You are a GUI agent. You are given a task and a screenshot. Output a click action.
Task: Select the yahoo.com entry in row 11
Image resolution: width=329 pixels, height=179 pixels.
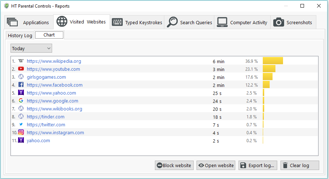[x=38, y=140]
